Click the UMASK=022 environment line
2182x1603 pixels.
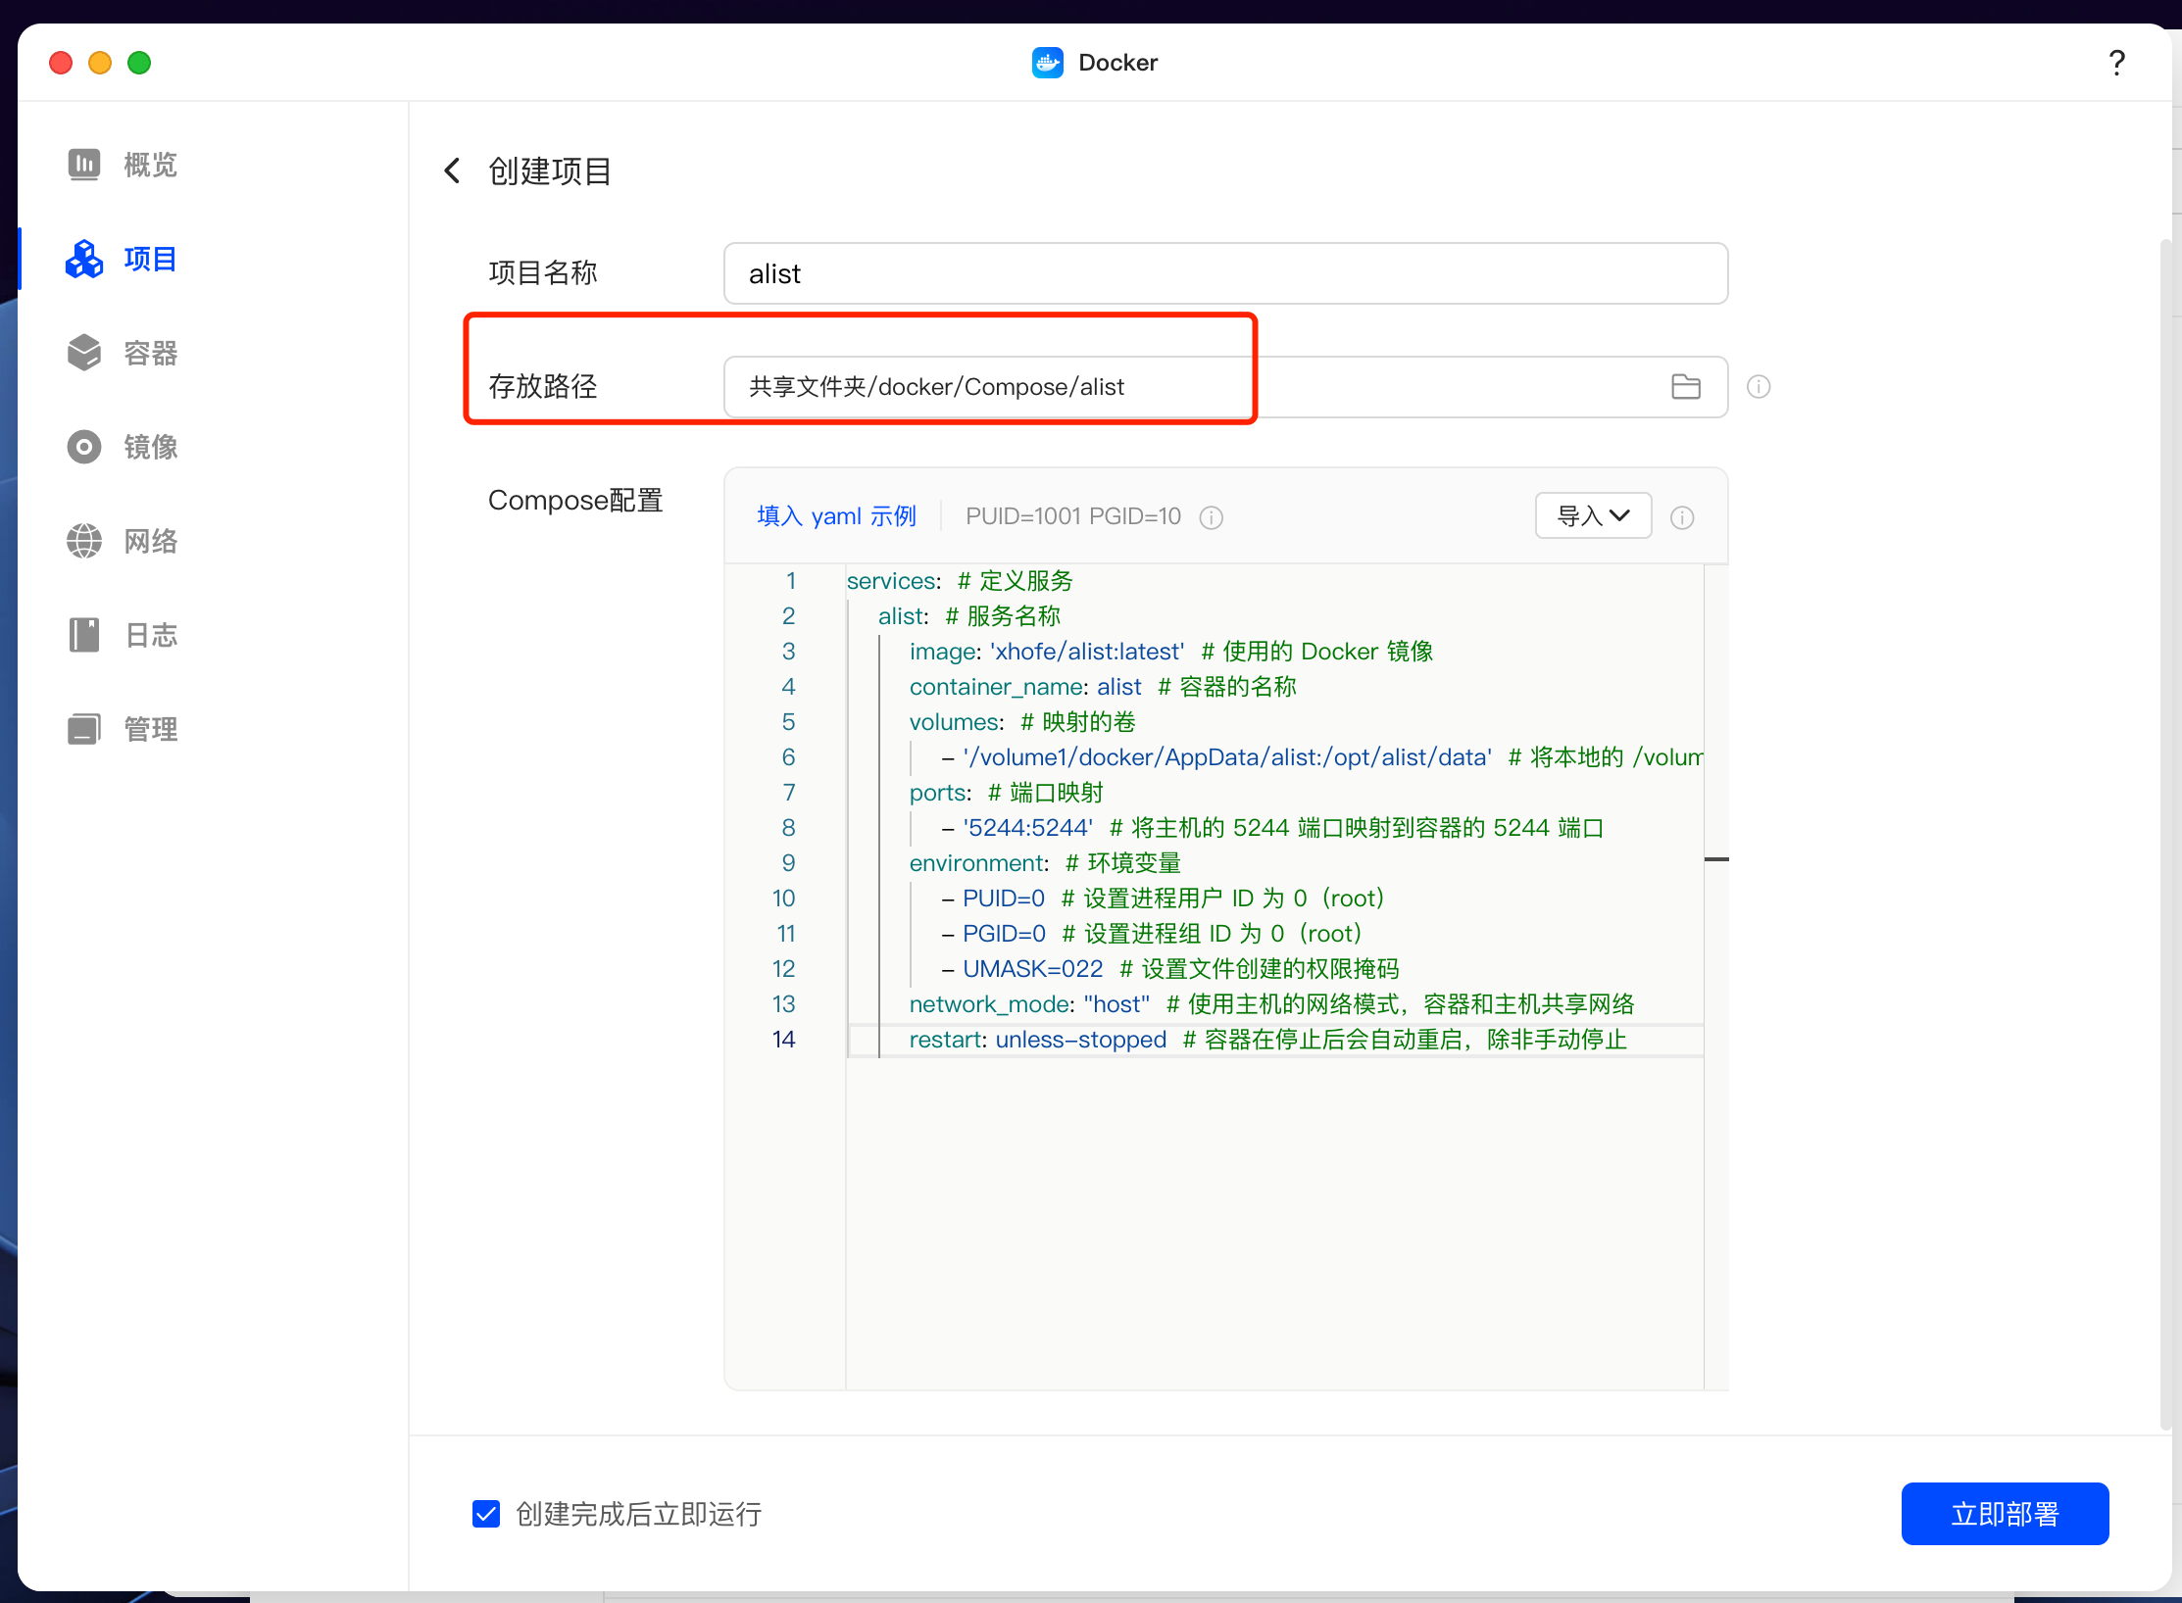[x=1170, y=969]
